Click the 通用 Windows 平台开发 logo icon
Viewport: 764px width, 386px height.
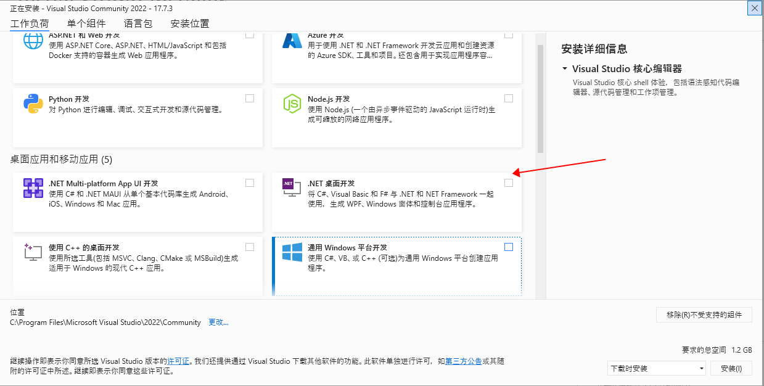point(292,252)
